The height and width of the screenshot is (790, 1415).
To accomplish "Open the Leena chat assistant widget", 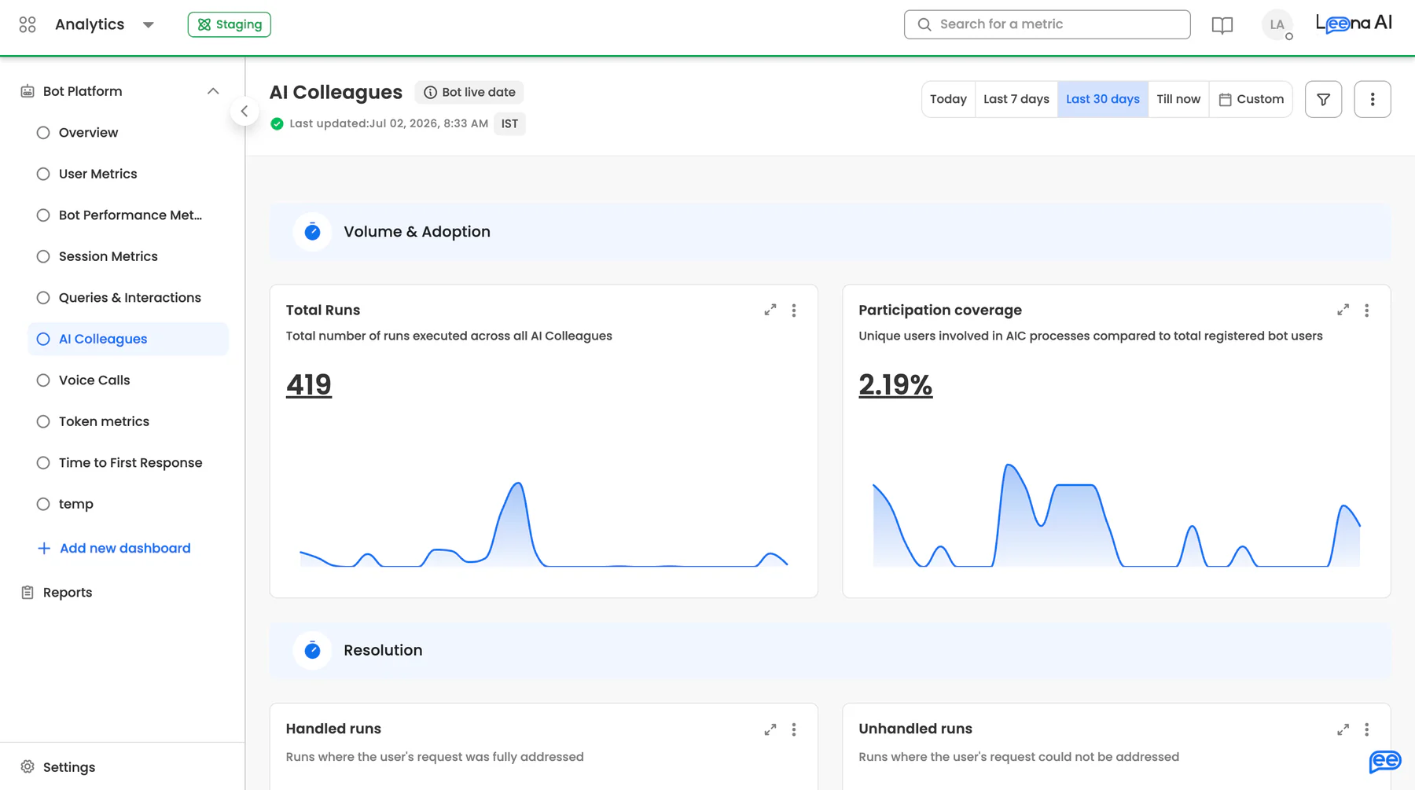I will pos(1385,761).
